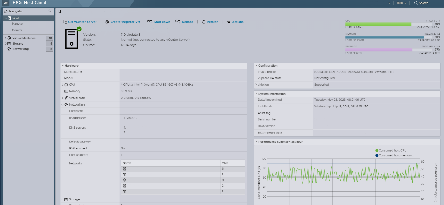
Task: Click the vMotion value "Supported"
Action: pos(322,85)
